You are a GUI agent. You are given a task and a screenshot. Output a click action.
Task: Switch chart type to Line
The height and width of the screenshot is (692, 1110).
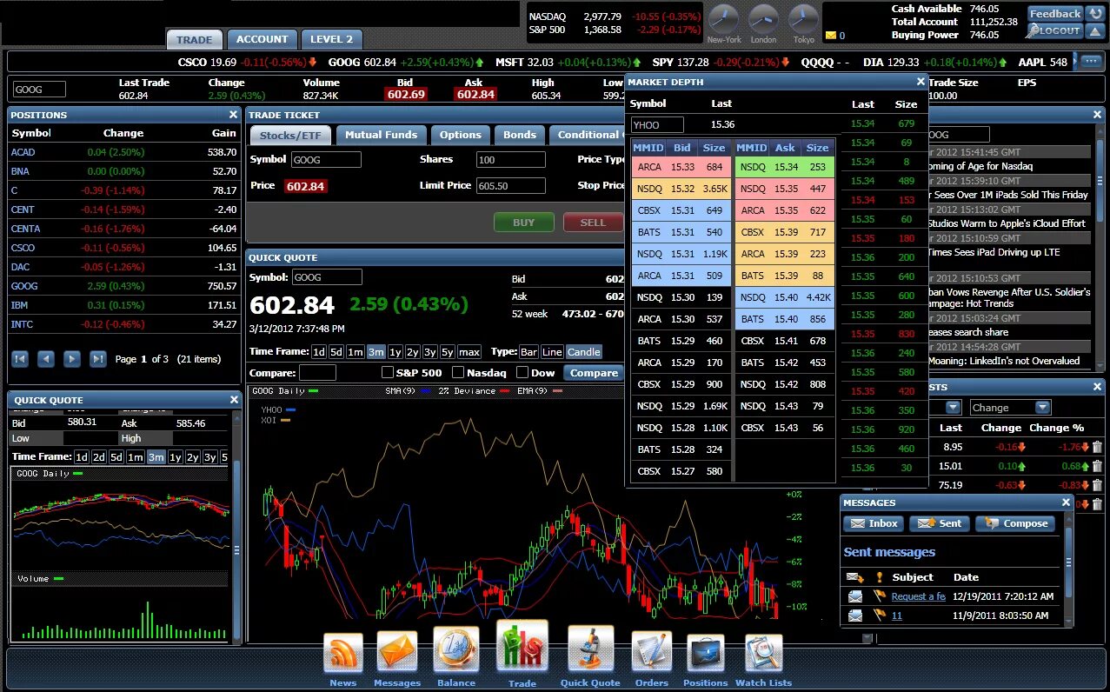point(552,352)
